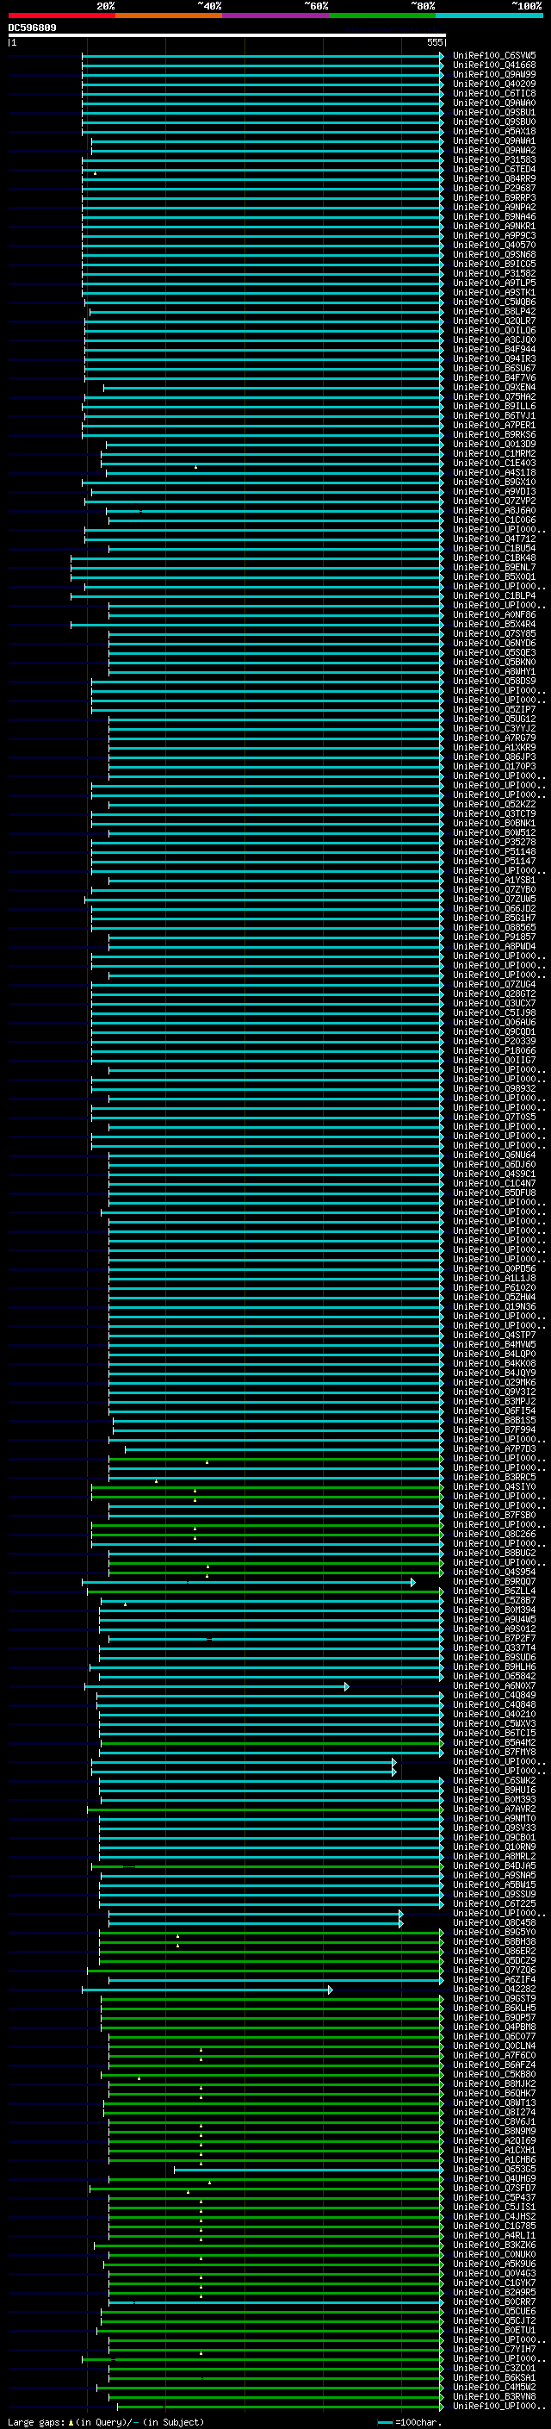Select hit UniRef100_Q84RR9
551x2429 pixels.
coord(494,178)
